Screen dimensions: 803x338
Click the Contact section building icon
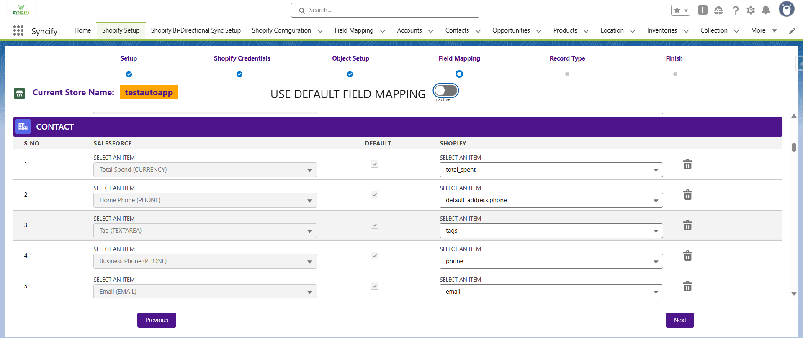[x=23, y=127]
